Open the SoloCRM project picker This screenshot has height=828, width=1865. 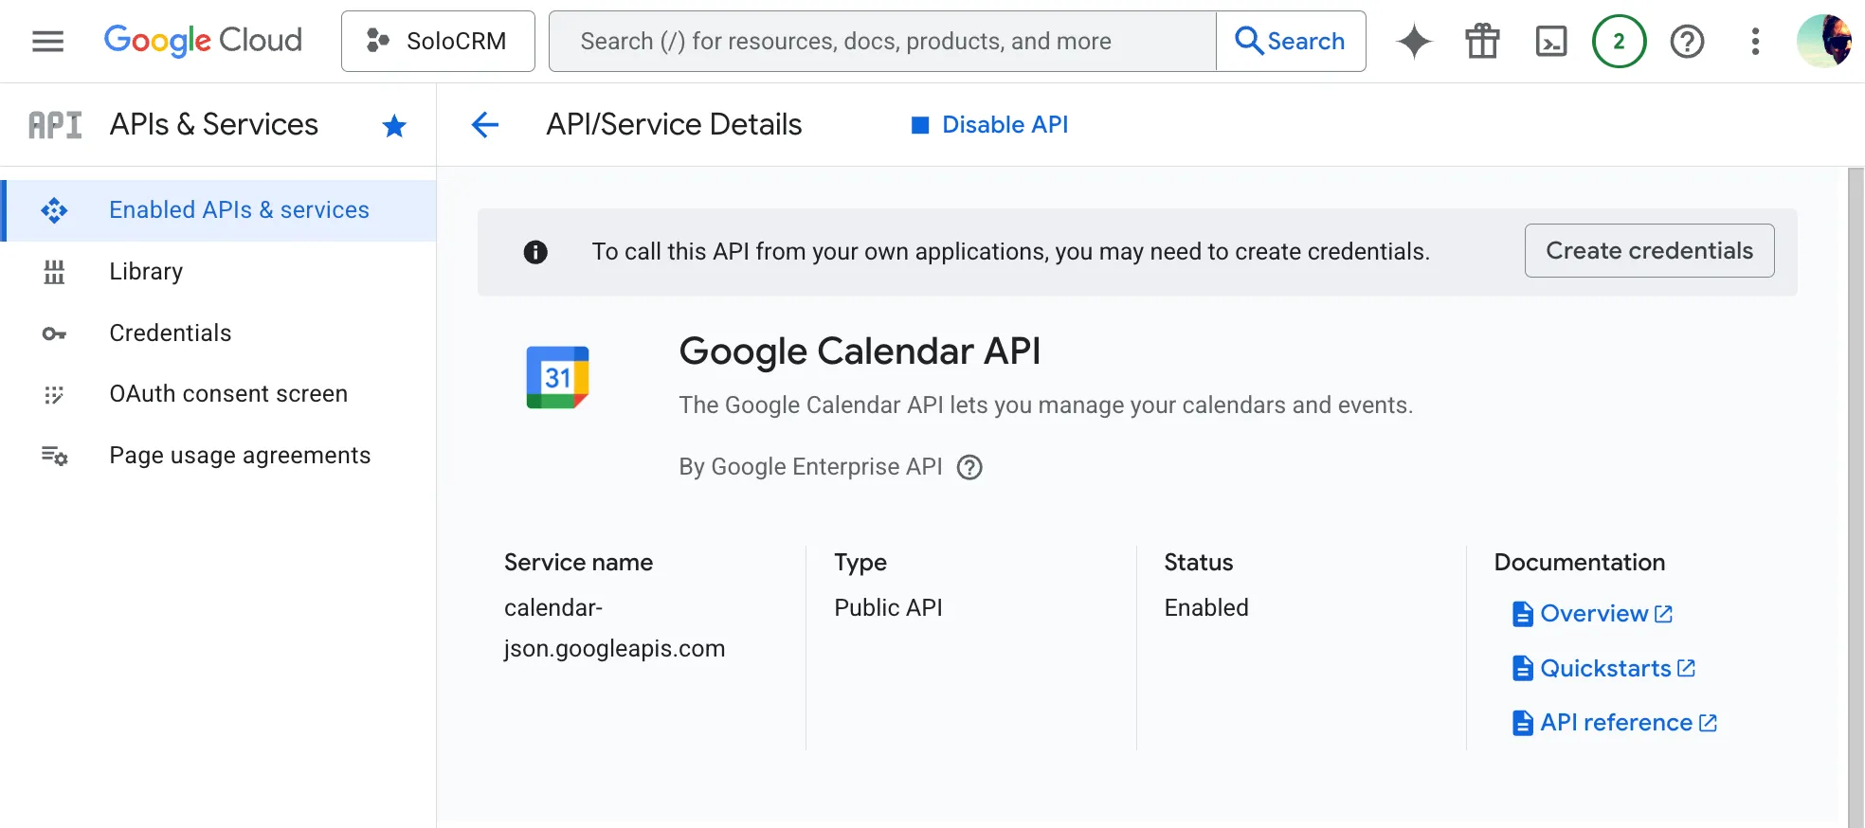click(x=438, y=41)
